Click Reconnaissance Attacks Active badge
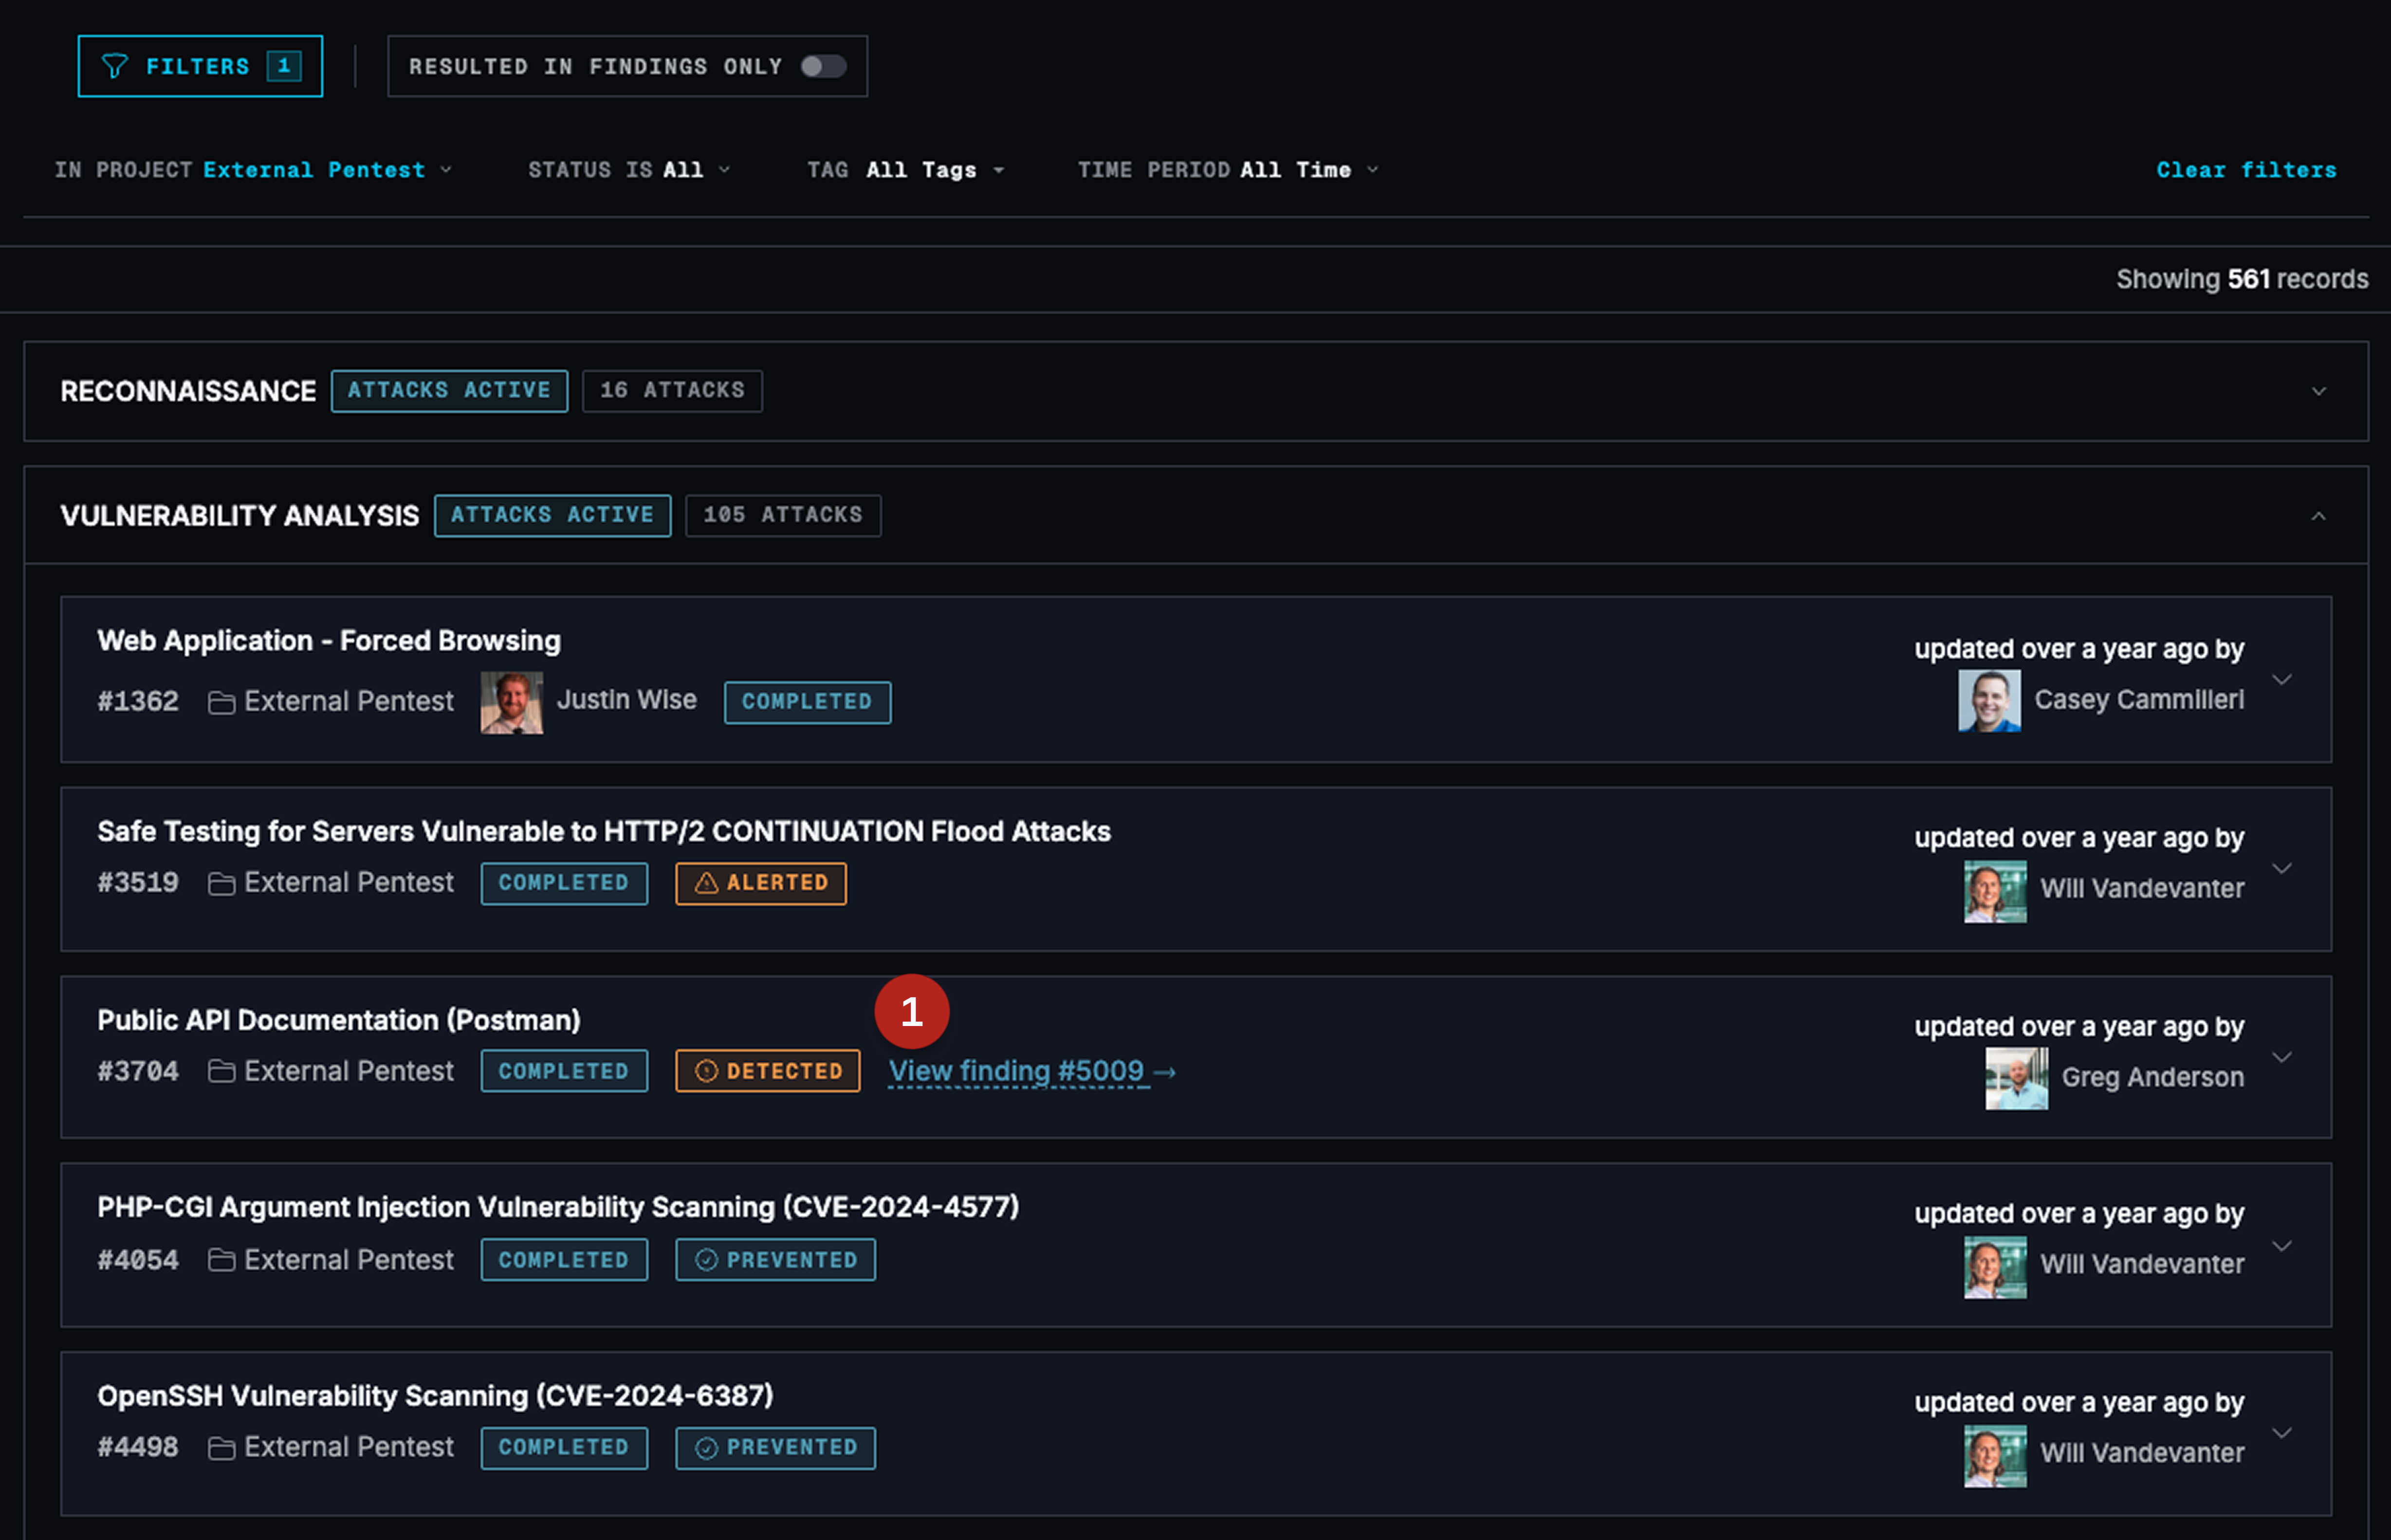 tap(450, 391)
